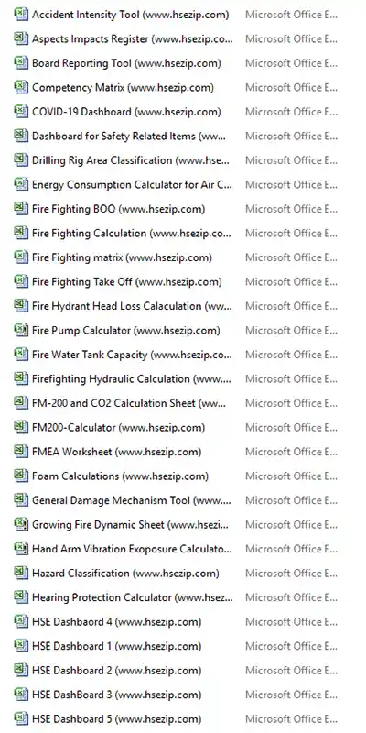Select the Foam Calculations file name
The image size is (366, 733).
(x=120, y=476)
